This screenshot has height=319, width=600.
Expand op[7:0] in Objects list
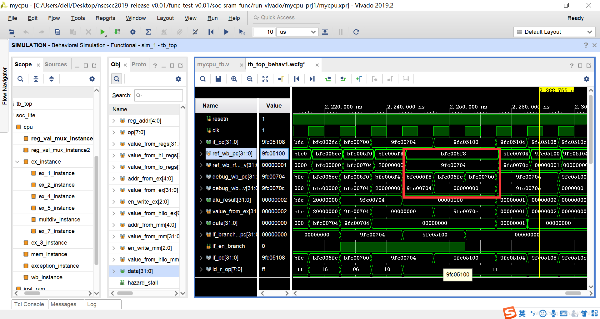click(114, 132)
